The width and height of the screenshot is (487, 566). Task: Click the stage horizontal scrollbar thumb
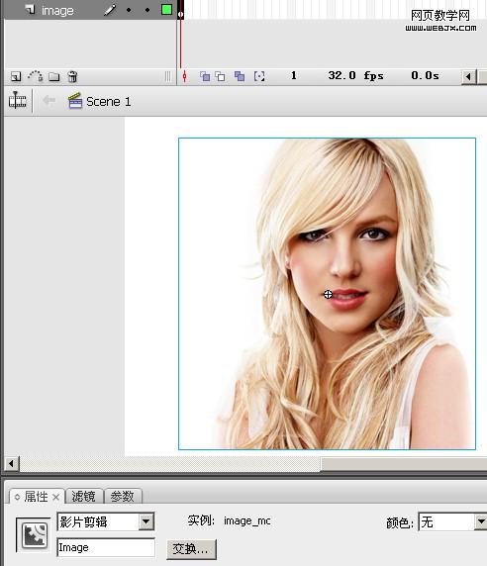(404, 464)
